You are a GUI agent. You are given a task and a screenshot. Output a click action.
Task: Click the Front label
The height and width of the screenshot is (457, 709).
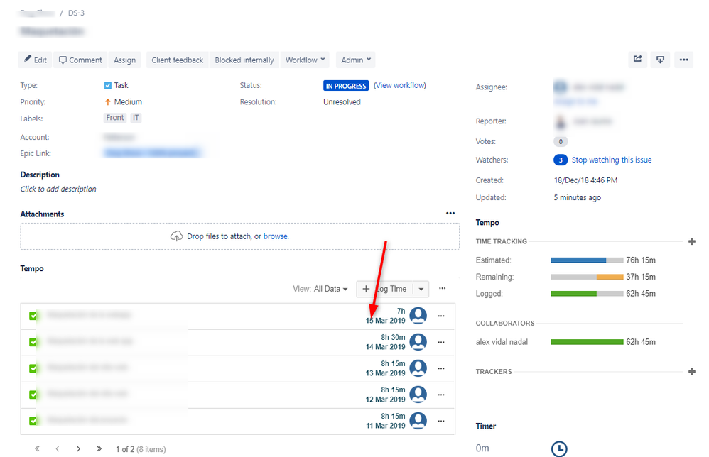click(115, 118)
